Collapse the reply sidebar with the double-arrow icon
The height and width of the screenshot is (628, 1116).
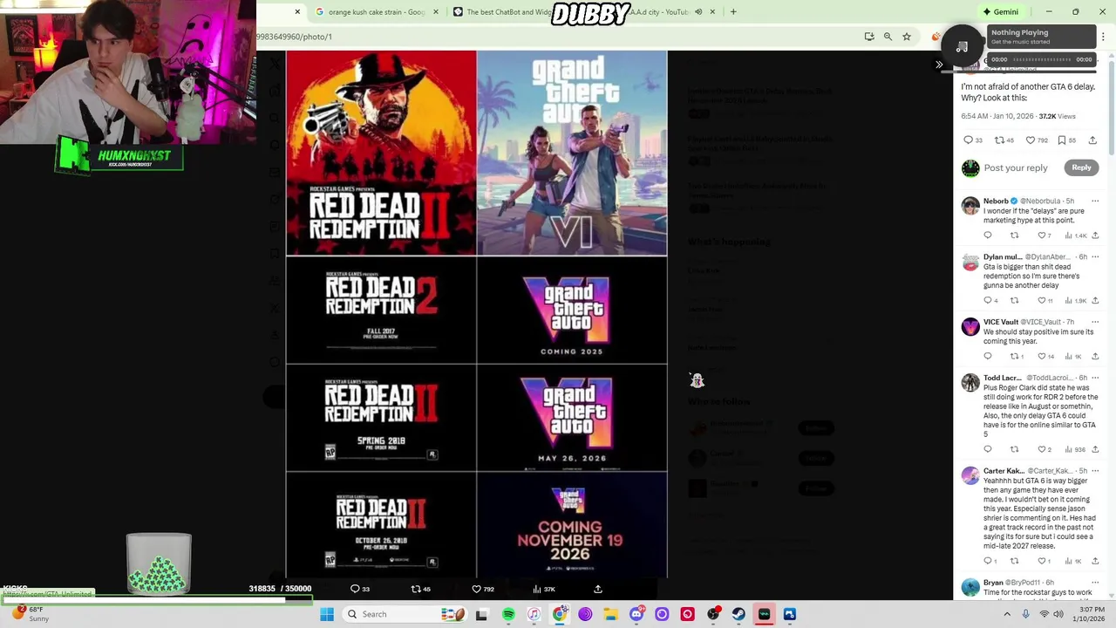939,65
